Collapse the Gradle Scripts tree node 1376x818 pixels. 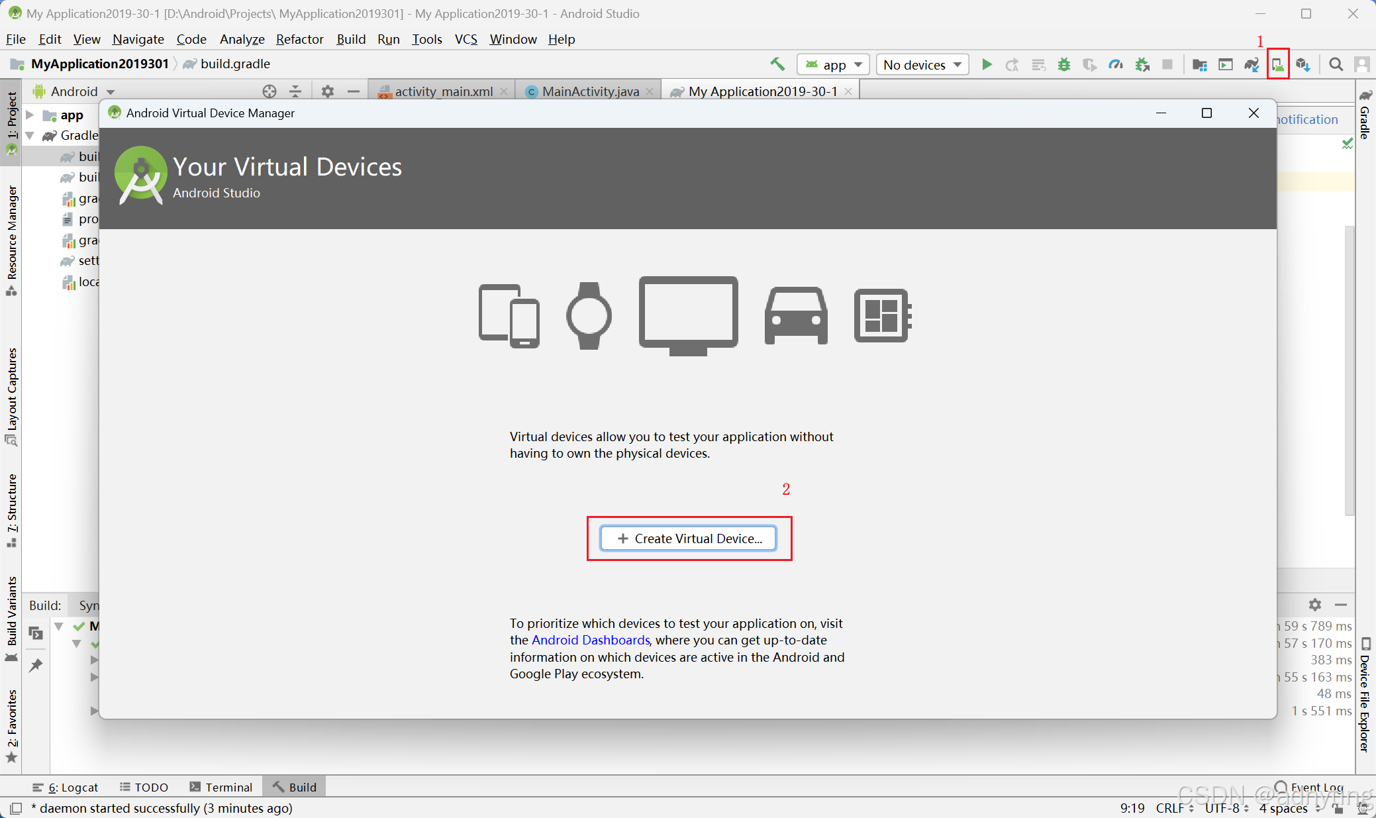pos(30,135)
